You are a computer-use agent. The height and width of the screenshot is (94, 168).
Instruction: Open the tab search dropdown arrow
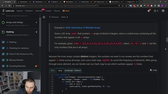pos(150,2)
